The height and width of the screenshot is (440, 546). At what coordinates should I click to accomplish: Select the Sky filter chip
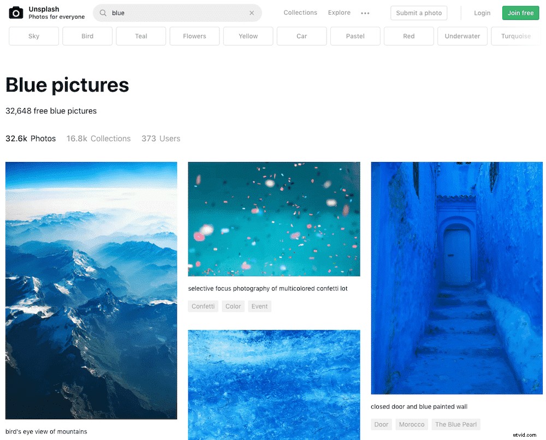33,36
